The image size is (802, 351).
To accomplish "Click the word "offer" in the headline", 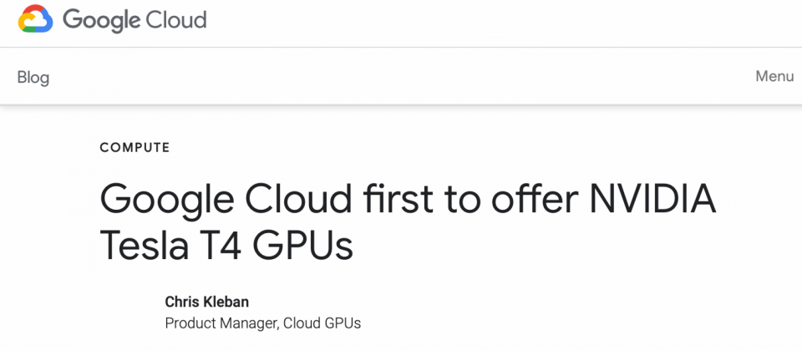I will [535, 198].
